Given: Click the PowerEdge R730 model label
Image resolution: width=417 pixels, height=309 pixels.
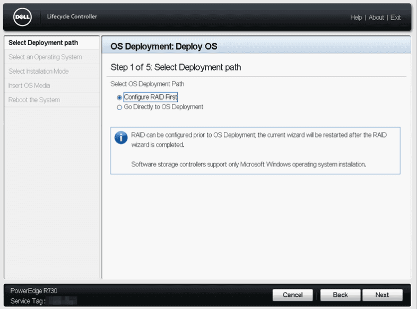Looking at the screenshot, I should [x=34, y=291].
